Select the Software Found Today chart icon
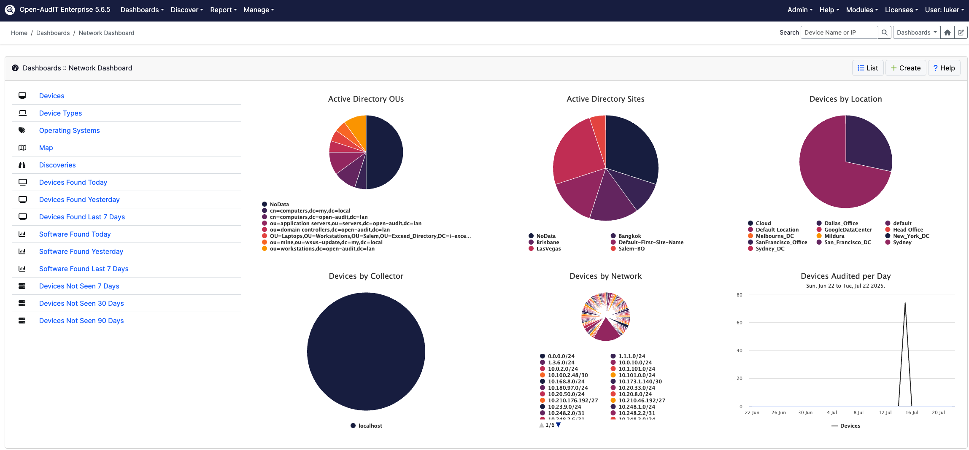Image resolution: width=969 pixels, height=450 pixels. 22,234
